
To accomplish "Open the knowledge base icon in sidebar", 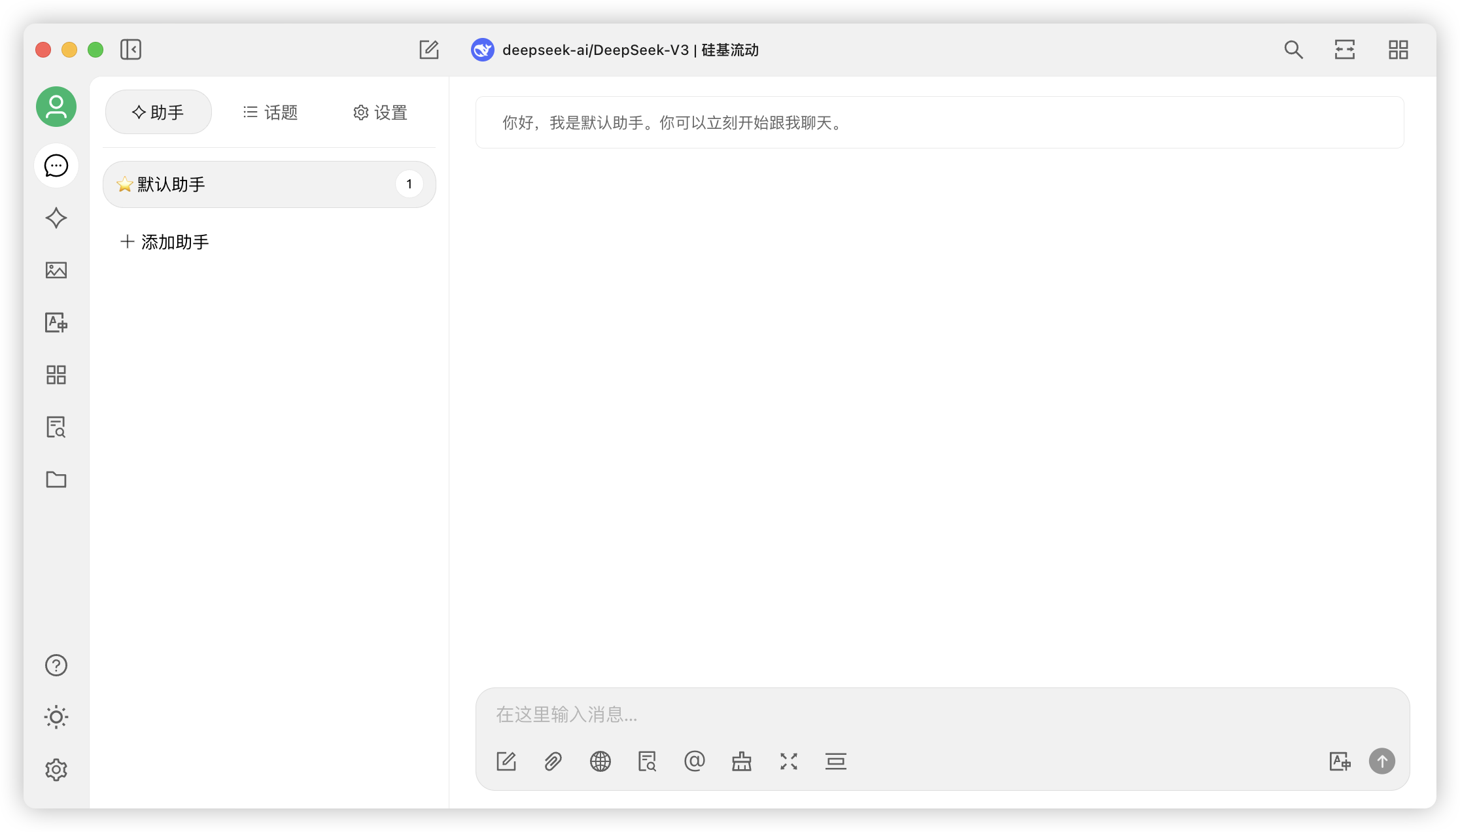I will tap(56, 427).
